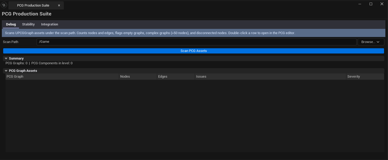The width and height of the screenshot is (388, 160).
Task: Open the Stability tab
Action: [x=28, y=24]
